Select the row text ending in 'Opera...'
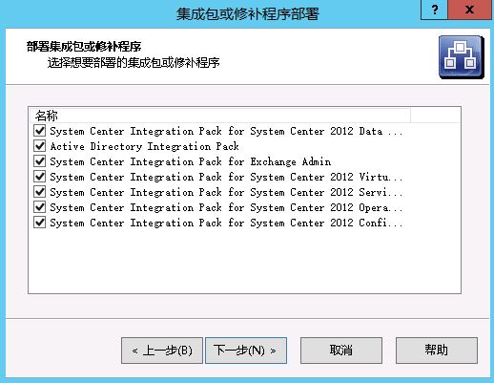The width and height of the screenshot is (494, 383). click(226, 207)
